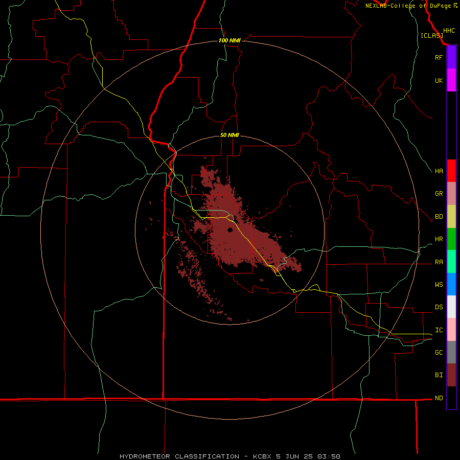This screenshot has width=460, height=460.
Task: Click the NEXLAB-College of DuPage credit text
Action: tap(408, 6)
